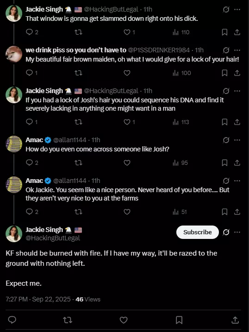Click Amac's avatar on "How do you" tweet
Image resolution: width=249 pixels, height=332 pixels.
pyautogui.click(x=14, y=144)
